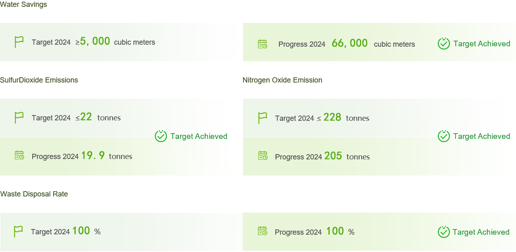The width and height of the screenshot is (516, 252).
Task: Click the Waste Disposal target flag icon
Action: 18,231
